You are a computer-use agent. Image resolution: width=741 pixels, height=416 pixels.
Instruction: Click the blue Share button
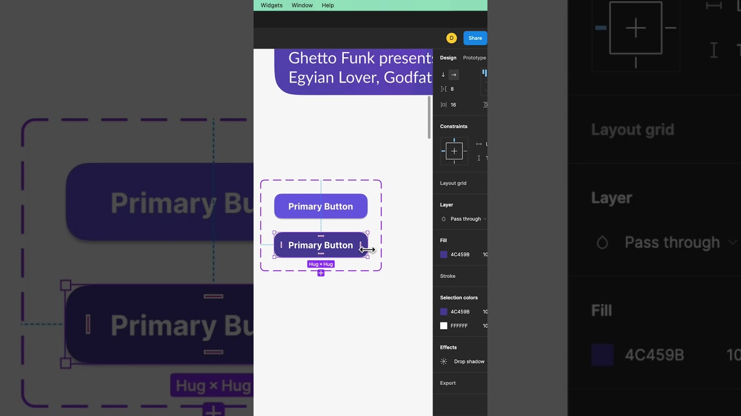point(475,38)
